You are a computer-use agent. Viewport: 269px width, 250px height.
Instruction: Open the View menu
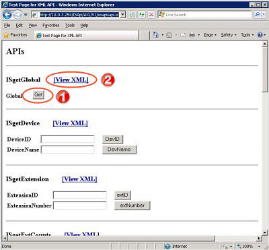(x=33, y=26)
